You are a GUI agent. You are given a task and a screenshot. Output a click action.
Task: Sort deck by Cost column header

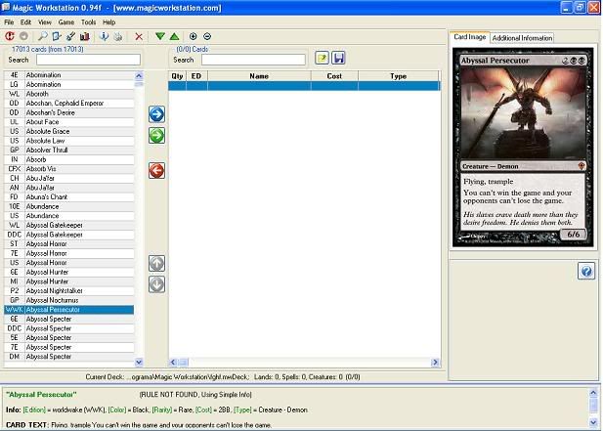tap(334, 76)
